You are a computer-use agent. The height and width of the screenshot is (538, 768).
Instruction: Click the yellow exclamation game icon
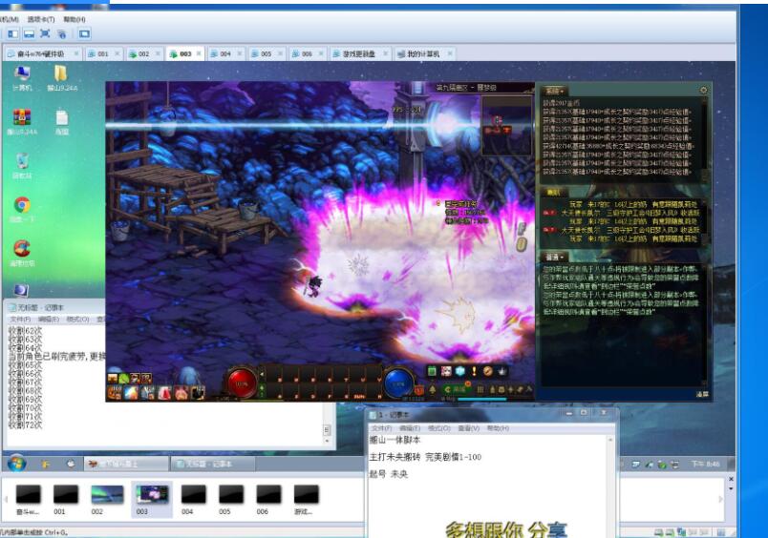474,371
